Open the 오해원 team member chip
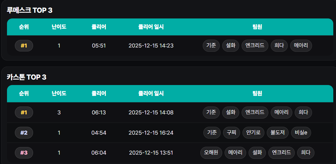The width and height of the screenshot is (336, 164). pyautogui.click(x=211, y=153)
